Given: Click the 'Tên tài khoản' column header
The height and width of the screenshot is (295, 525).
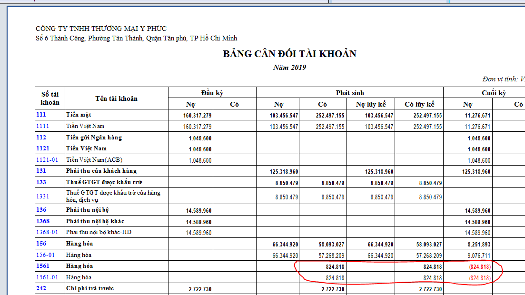Looking at the screenshot, I should (x=116, y=98).
